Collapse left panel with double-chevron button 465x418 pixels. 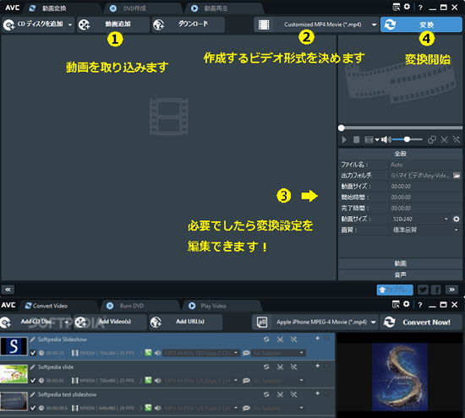[8, 290]
